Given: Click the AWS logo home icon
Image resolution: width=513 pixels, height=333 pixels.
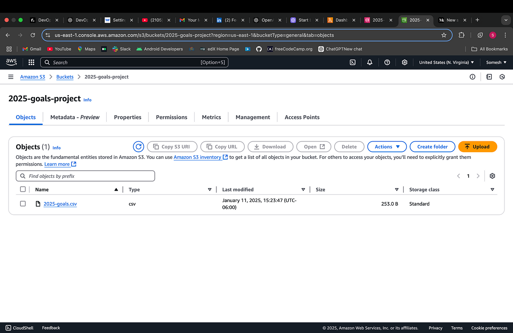Looking at the screenshot, I should [11, 62].
